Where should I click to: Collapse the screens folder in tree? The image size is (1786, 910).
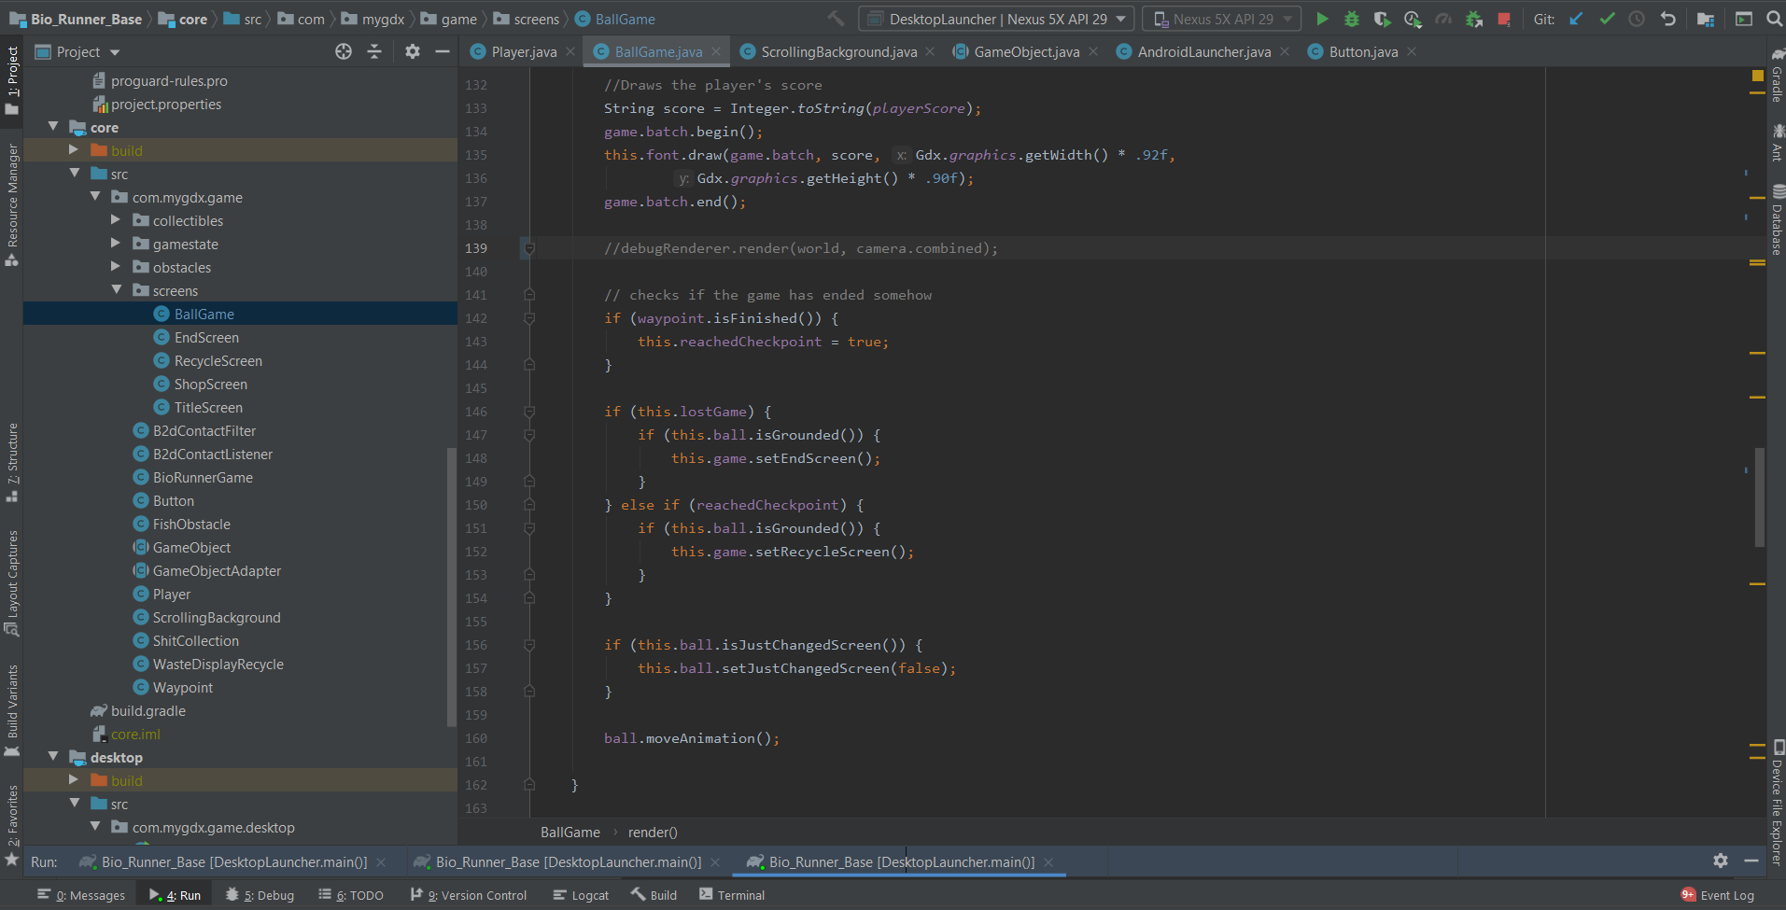116,290
